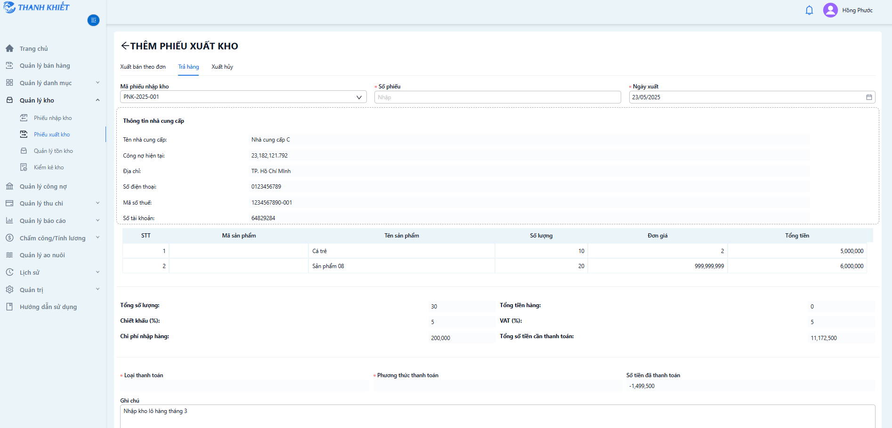Open the notifications bell

coord(809,10)
